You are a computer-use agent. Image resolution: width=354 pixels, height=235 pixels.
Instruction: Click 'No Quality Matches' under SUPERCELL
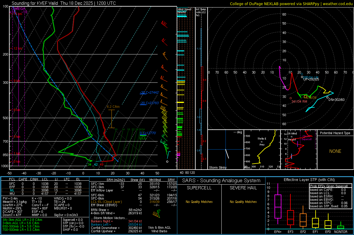pyautogui.click(x=199, y=202)
